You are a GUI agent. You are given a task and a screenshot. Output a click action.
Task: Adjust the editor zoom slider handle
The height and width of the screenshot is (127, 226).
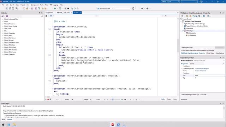[x=113, y=99]
